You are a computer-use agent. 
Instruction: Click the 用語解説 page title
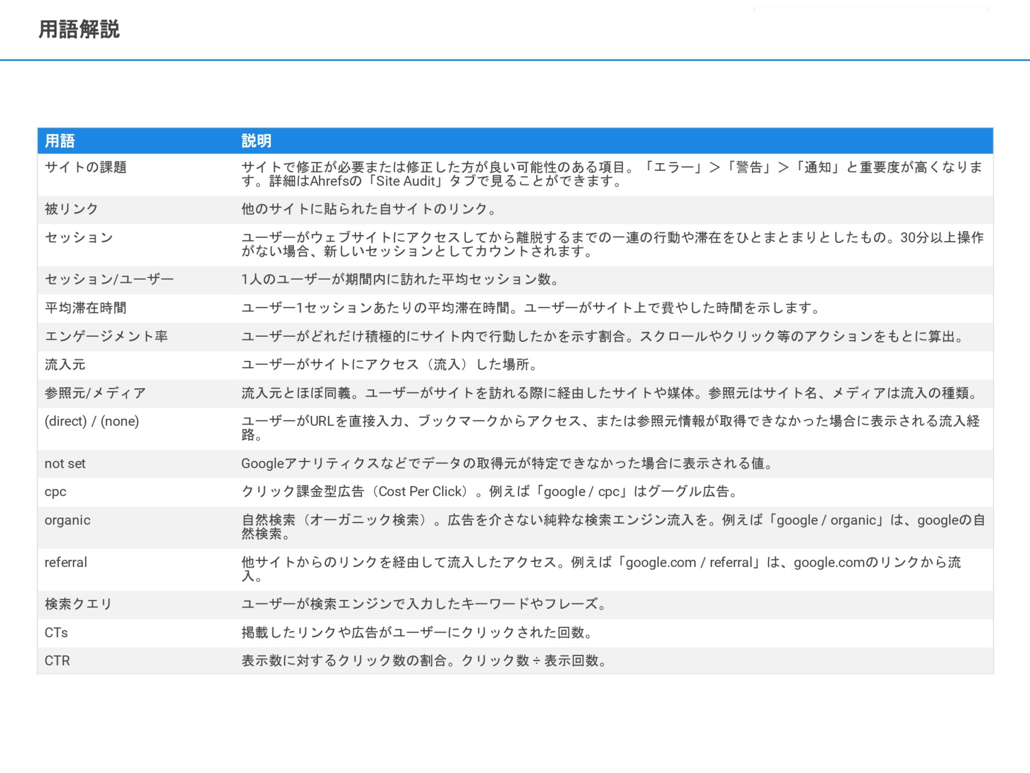(79, 29)
